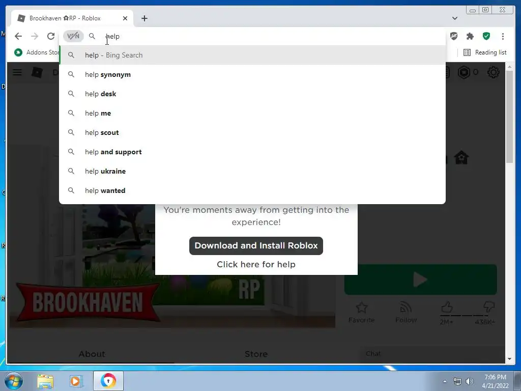Viewport: 521px width, 391px height.
Task: Open the Reading list
Action: click(485, 52)
